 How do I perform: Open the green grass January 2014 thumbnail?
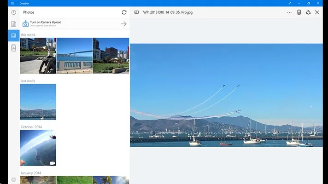click(75, 180)
